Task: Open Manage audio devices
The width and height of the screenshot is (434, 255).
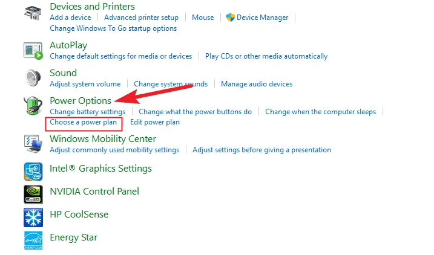Action: pyautogui.click(x=256, y=84)
